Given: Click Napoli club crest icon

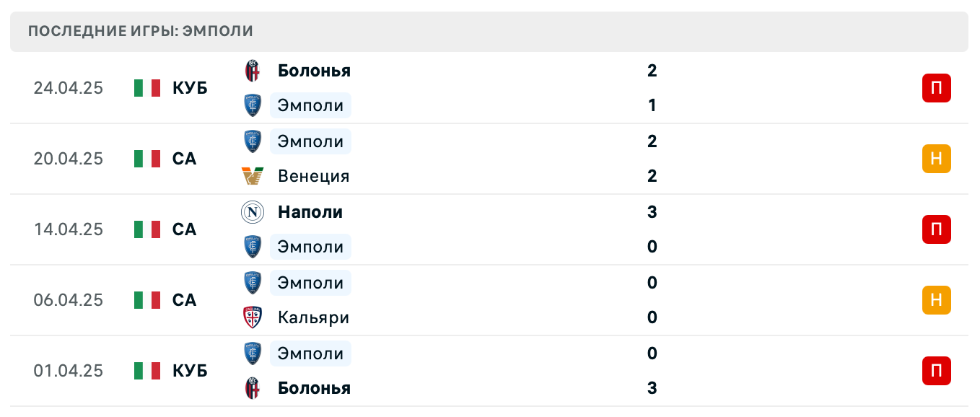Looking at the screenshot, I should click(x=253, y=212).
